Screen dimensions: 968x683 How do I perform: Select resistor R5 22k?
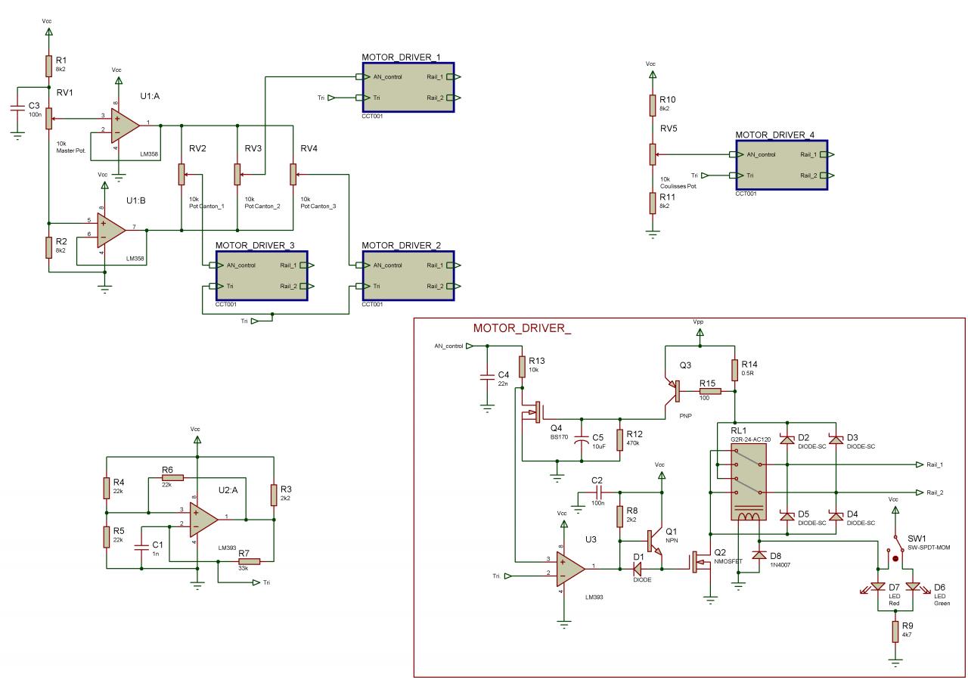(107, 537)
